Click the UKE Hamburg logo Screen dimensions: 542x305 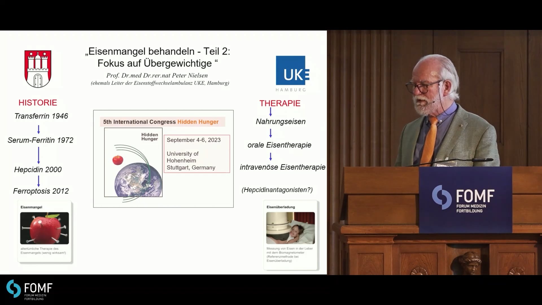point(292,74)
